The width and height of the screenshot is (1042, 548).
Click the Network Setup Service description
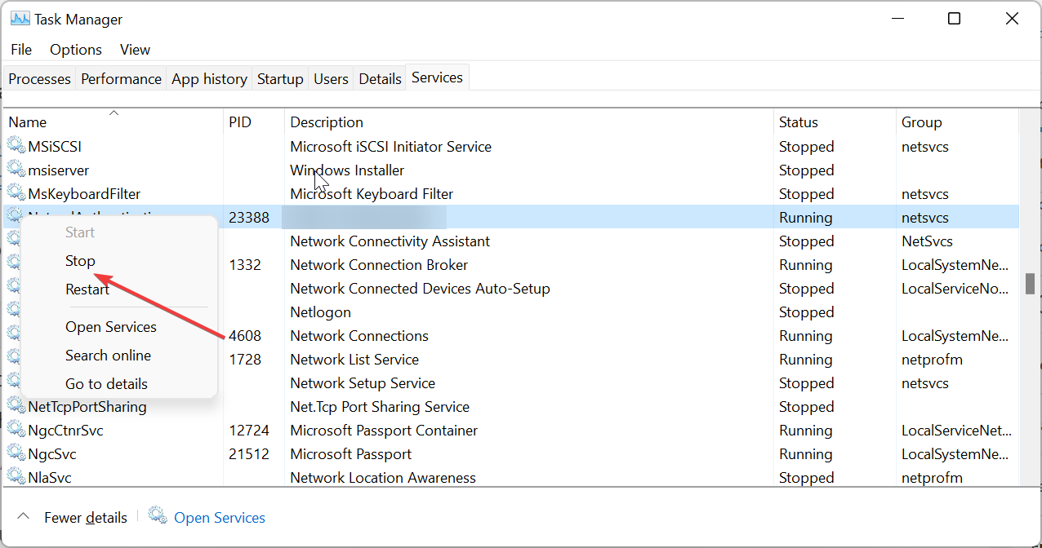coord(363,383)
